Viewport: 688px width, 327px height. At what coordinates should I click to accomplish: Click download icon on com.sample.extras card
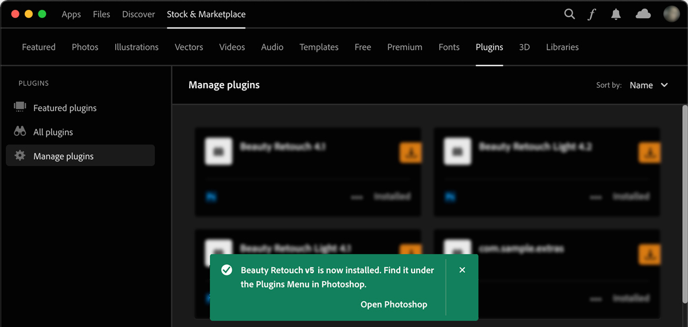point(649,254)
